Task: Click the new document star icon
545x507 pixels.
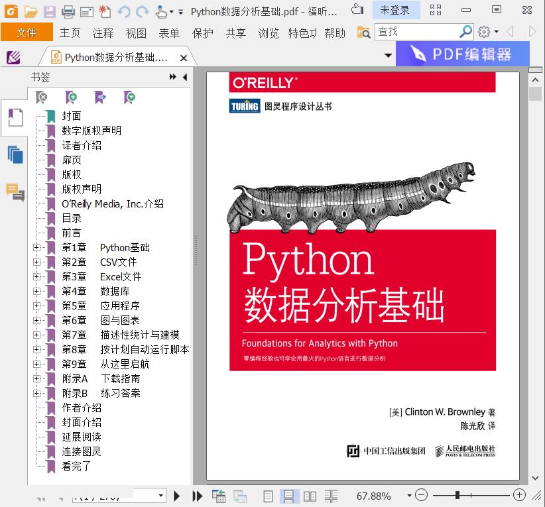Action: (105, 12)
